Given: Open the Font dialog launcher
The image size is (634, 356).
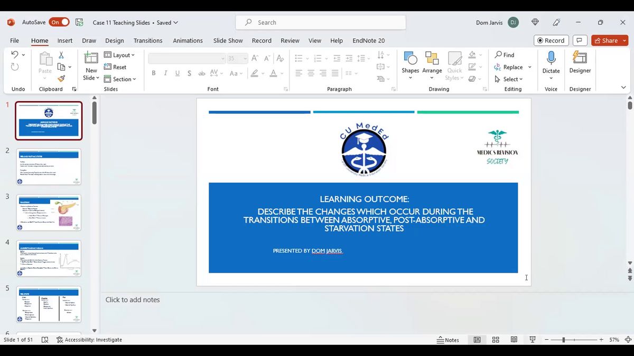Looking at the screenshot, I should (x=286, y=89).
